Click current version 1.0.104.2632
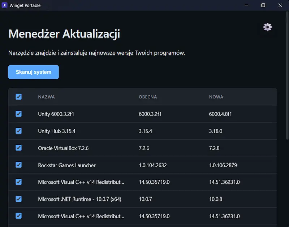Image resolution: width=289 pixels, height=227 pixels. 153,165
